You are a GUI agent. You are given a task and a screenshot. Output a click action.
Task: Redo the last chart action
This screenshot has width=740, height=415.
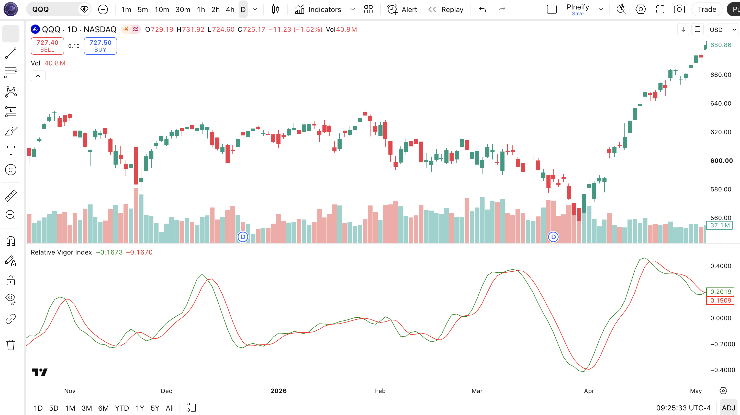click(x=502, y=9)
